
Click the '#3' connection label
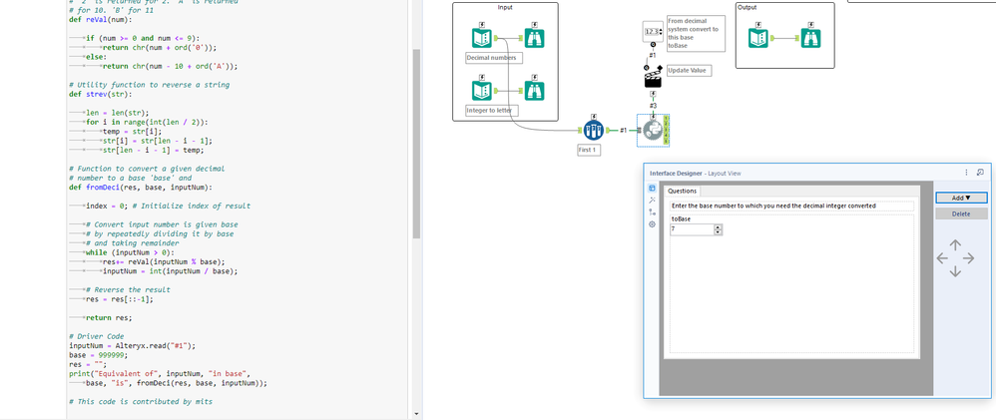[x=653, y=106]
